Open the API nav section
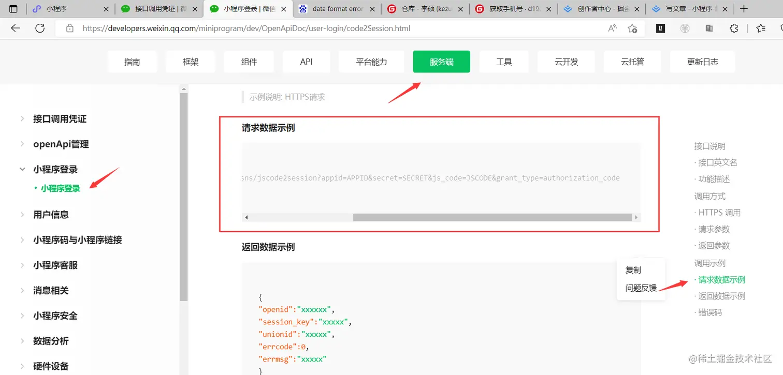Viewport: 783px width, 375px height. [307, 62]
